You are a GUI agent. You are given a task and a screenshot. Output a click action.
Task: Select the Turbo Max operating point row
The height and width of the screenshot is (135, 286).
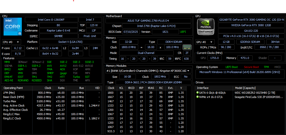pos(10,101)
